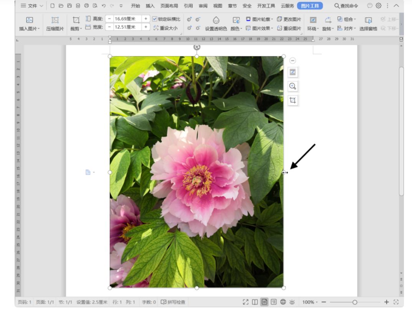Click the Reset Size (重设大小) button
412x313 pixels.
[x=165, y=28]
